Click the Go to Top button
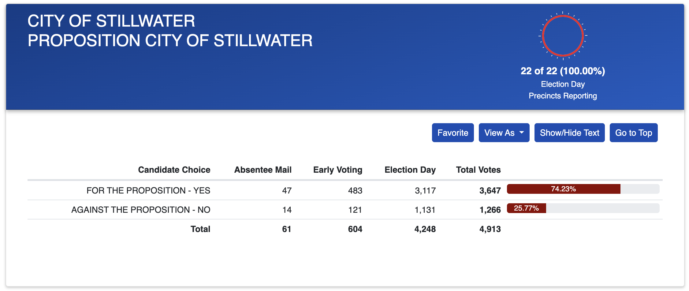 point(634,133)
